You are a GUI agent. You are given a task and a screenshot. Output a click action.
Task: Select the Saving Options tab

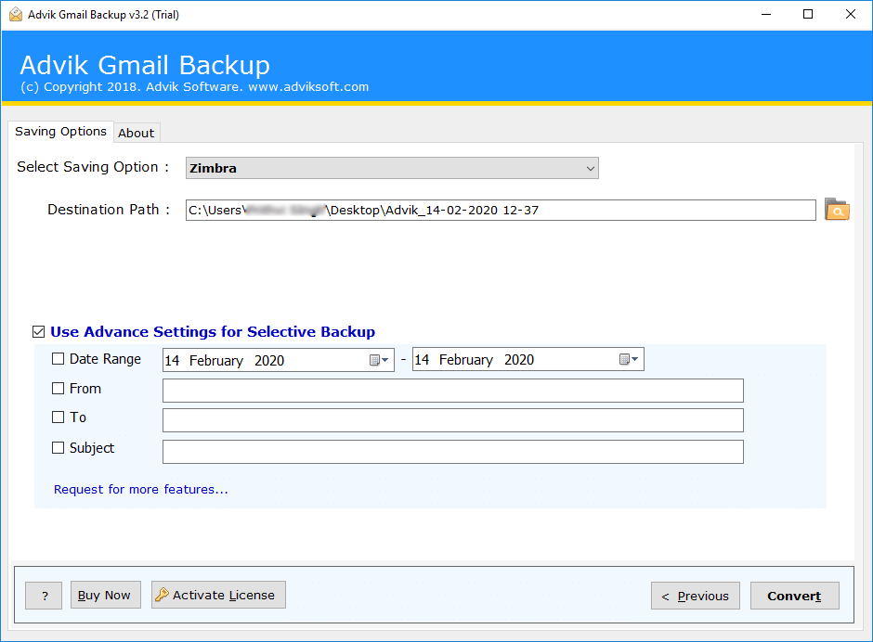pos(60,132)
